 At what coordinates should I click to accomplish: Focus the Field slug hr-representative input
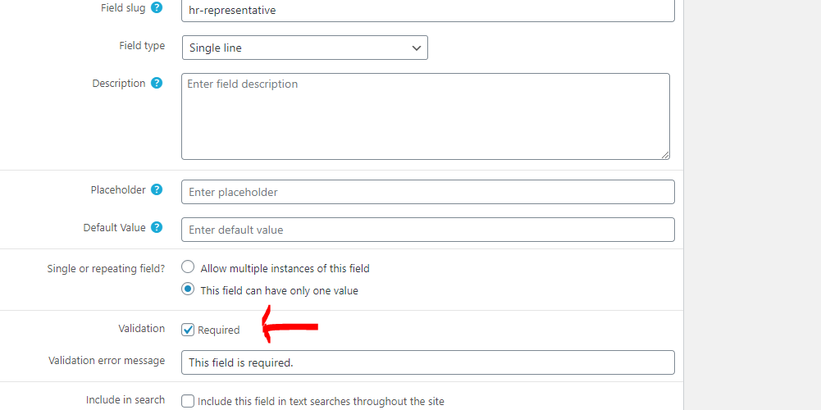[428, 10]
